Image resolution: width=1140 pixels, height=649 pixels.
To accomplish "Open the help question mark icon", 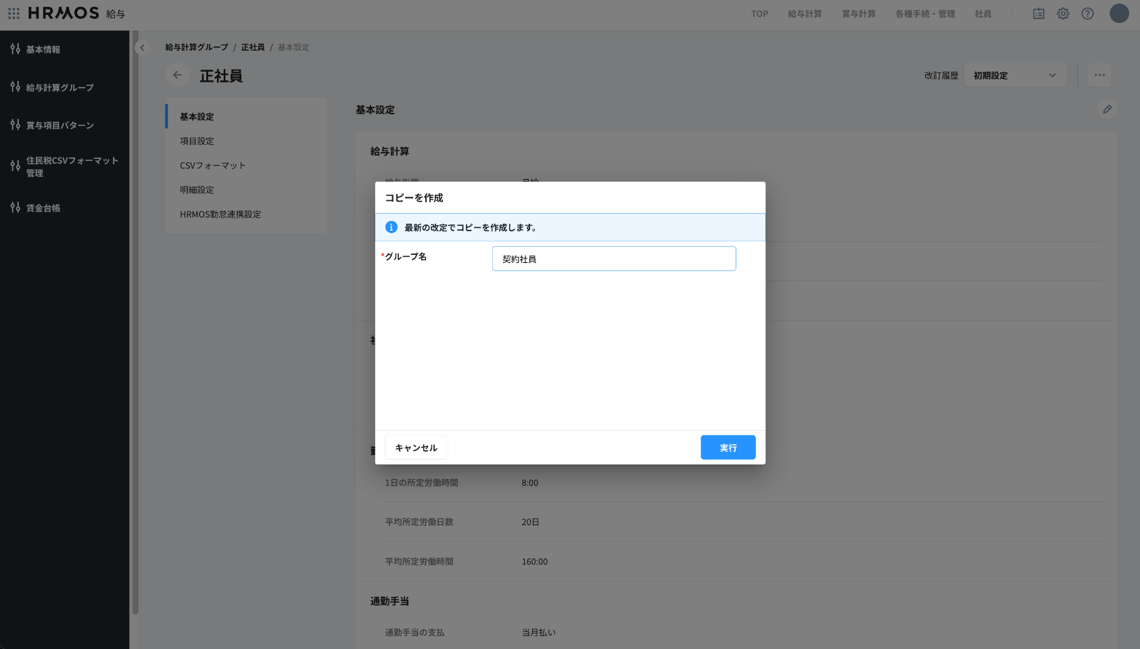I will click(1087, 14).
